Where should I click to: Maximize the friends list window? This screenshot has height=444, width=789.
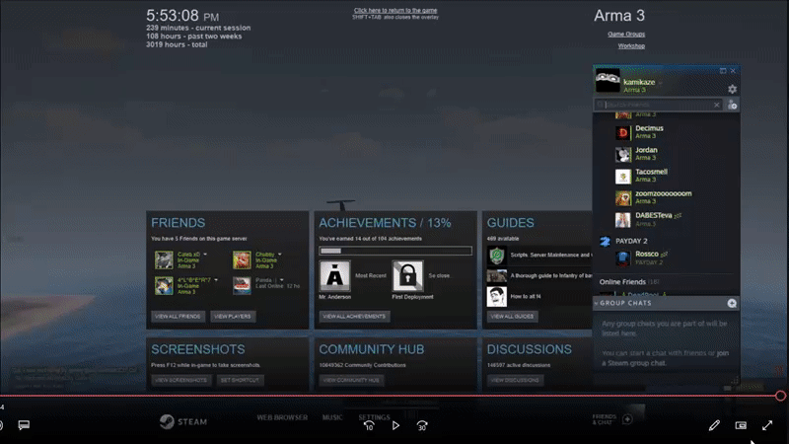pos(723,71)
